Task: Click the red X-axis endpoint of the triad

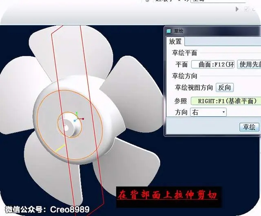Action: click(83, 119)
